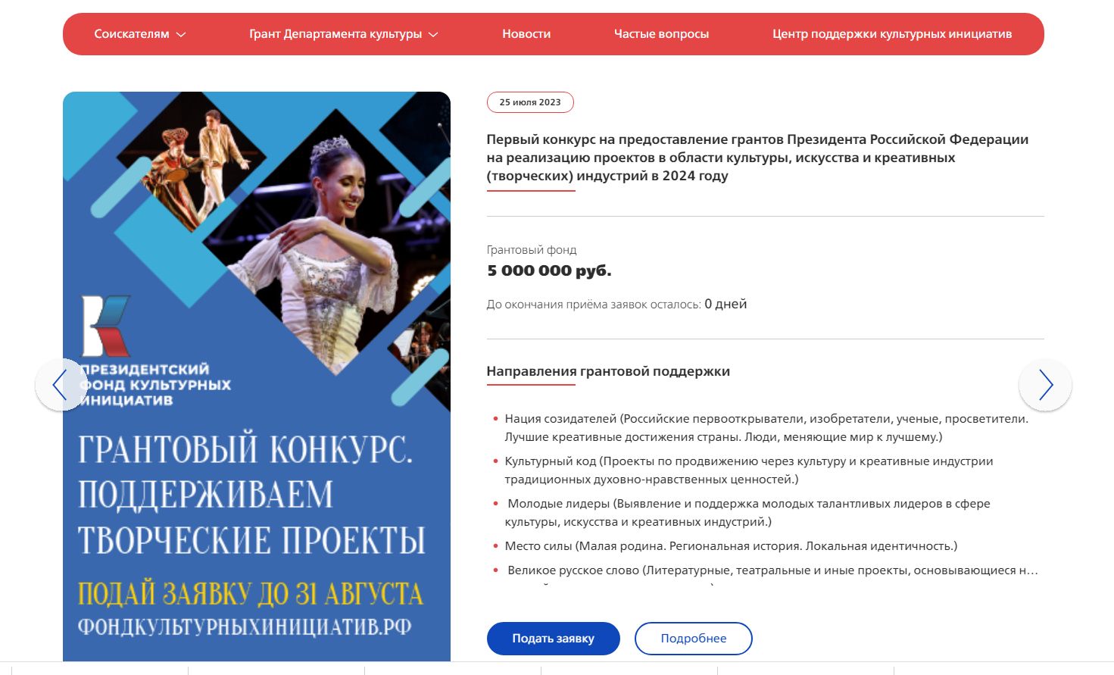1114x675 pixels.
Task: Go to Частые вопросы page
Action: tap(661, 34)
